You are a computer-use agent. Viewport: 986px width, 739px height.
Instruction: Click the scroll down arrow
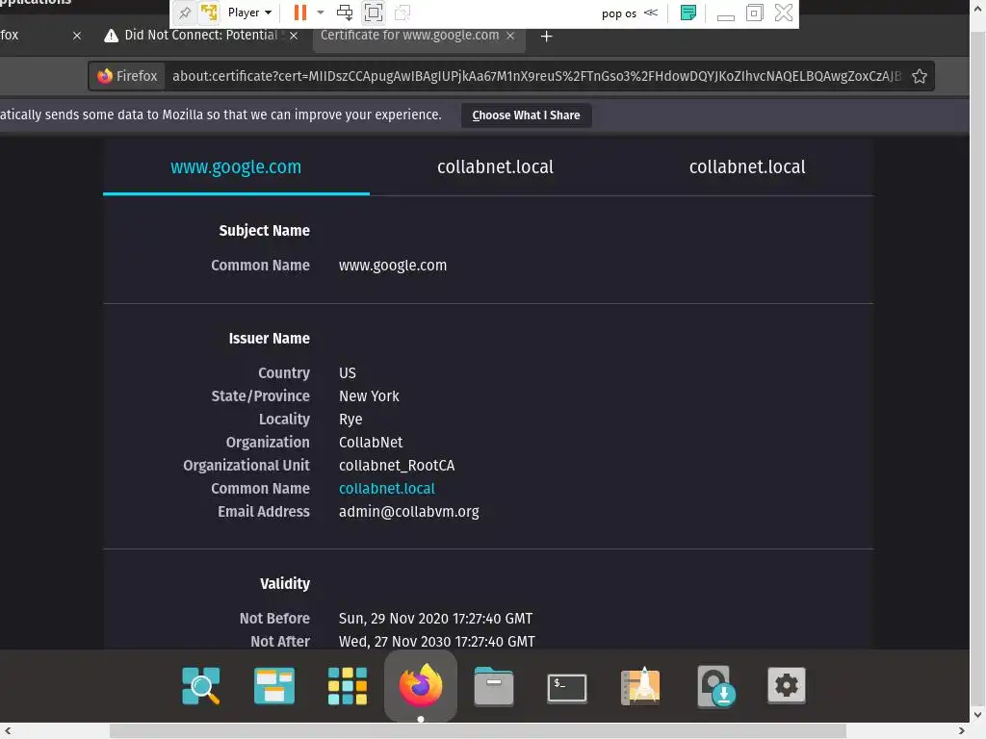coord(978,715)
